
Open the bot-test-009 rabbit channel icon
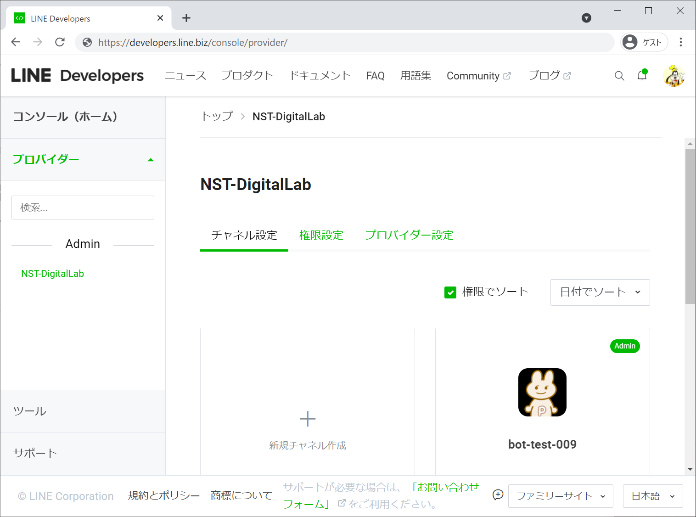click(542, 393)
